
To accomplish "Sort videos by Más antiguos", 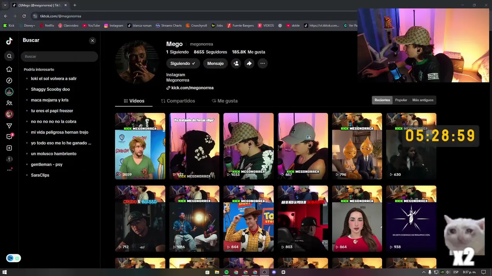I will (x=422, y=100).
